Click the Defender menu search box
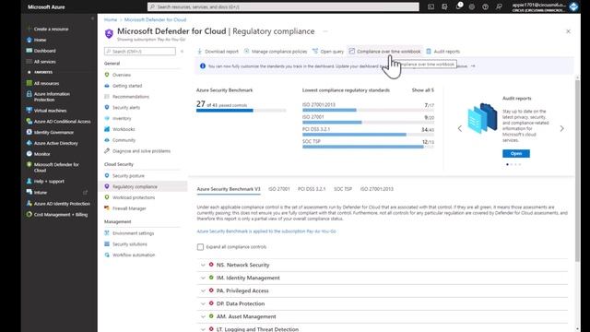Viewport: 590px width, 332px height. 140,52
